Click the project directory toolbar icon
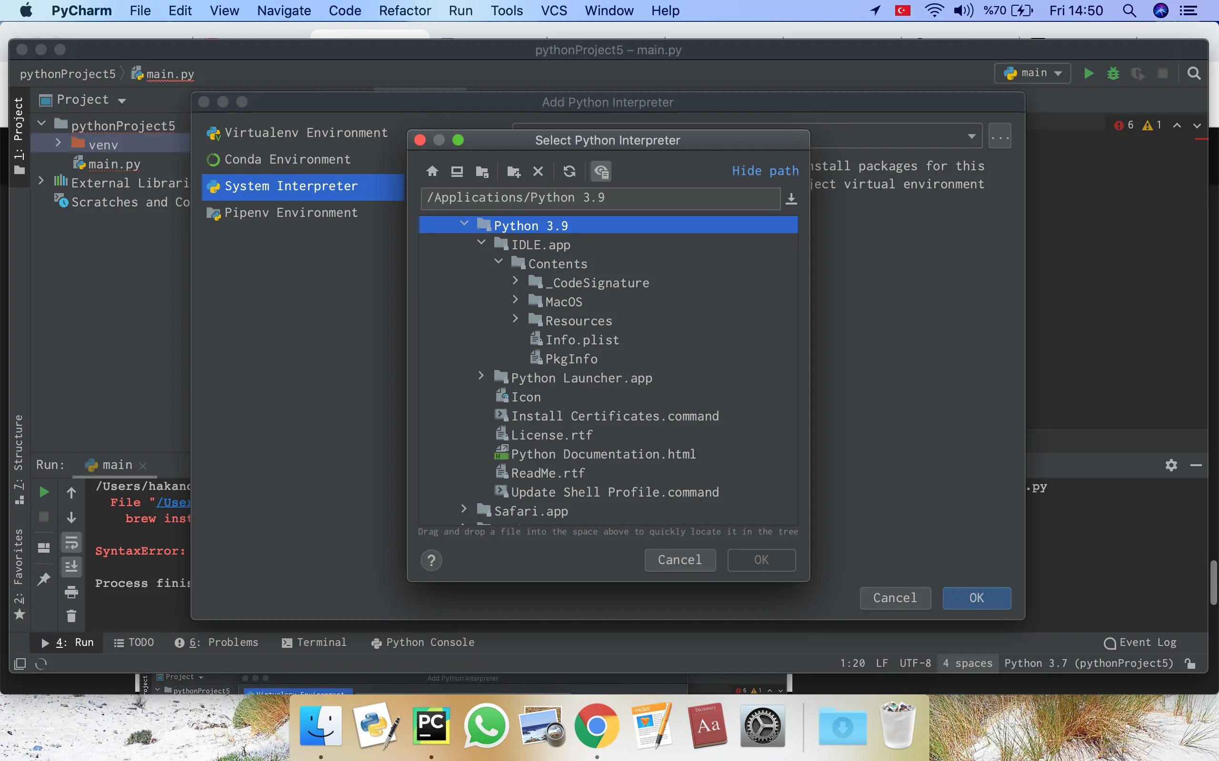The image size is (1219, 761). point(482,172)
